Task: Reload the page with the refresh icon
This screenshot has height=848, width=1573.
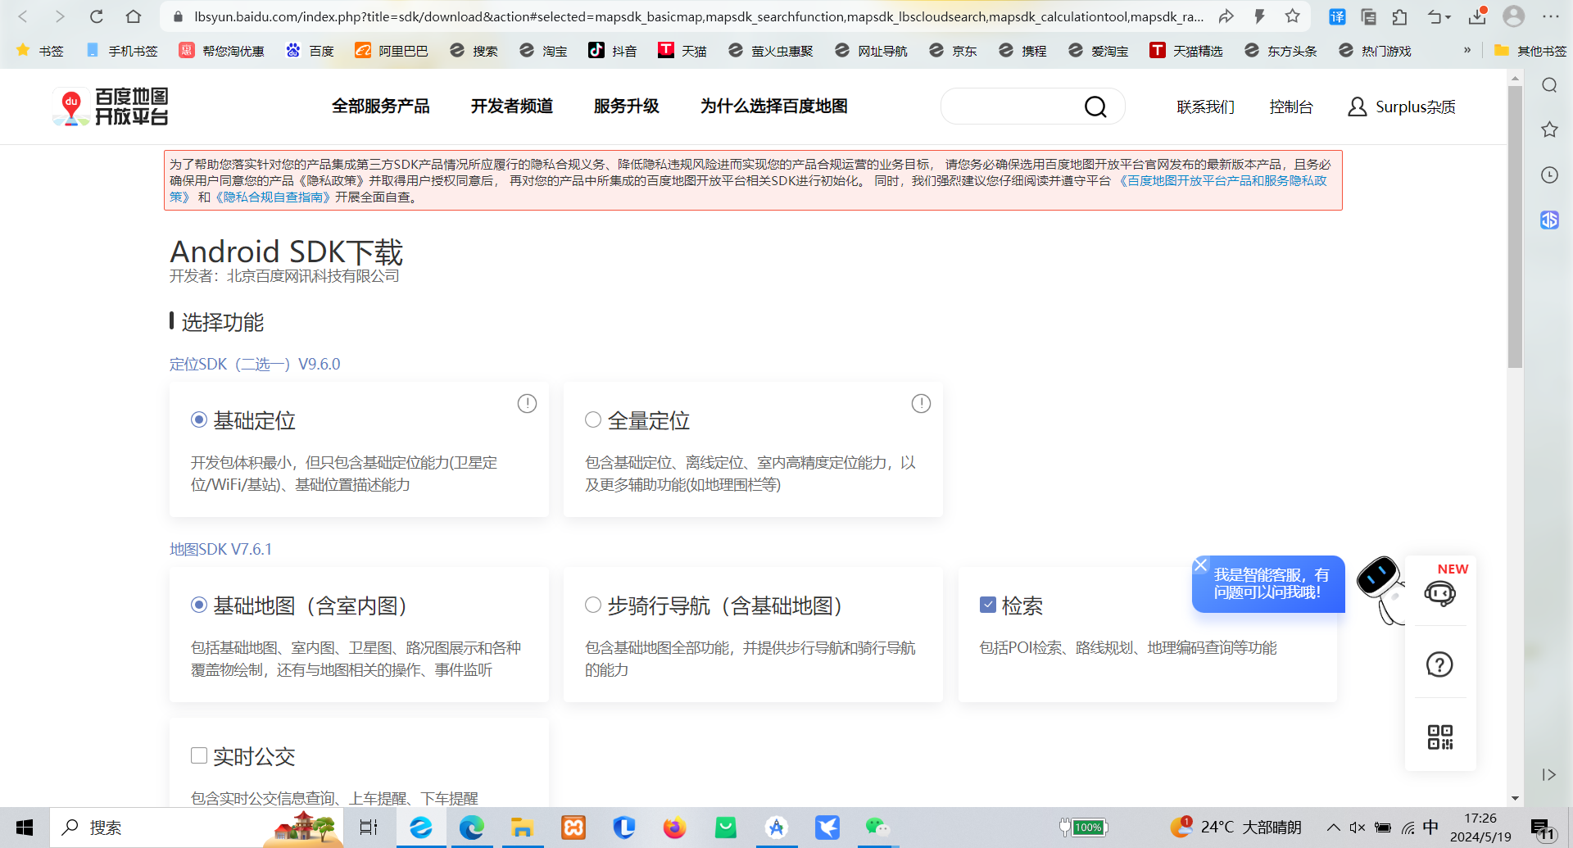Action: [97, 16]
